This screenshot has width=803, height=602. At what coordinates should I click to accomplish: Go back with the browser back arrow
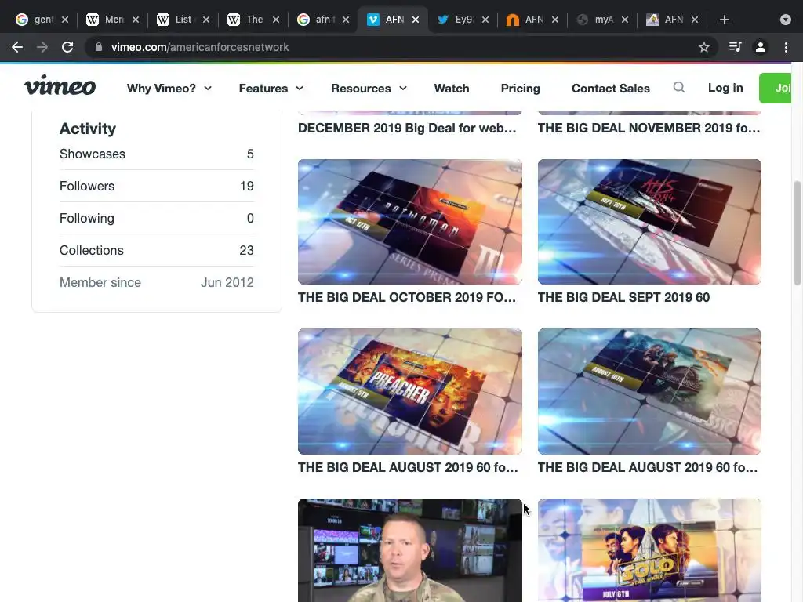pyautogui.click(x=17, y=47)
